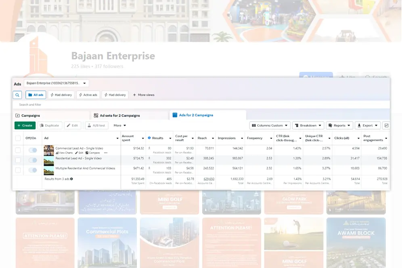Tick checkbox for Residential Lead Ad row
Image resolution: width=402 pixels, height=268 pixels.
click(18, 160)
